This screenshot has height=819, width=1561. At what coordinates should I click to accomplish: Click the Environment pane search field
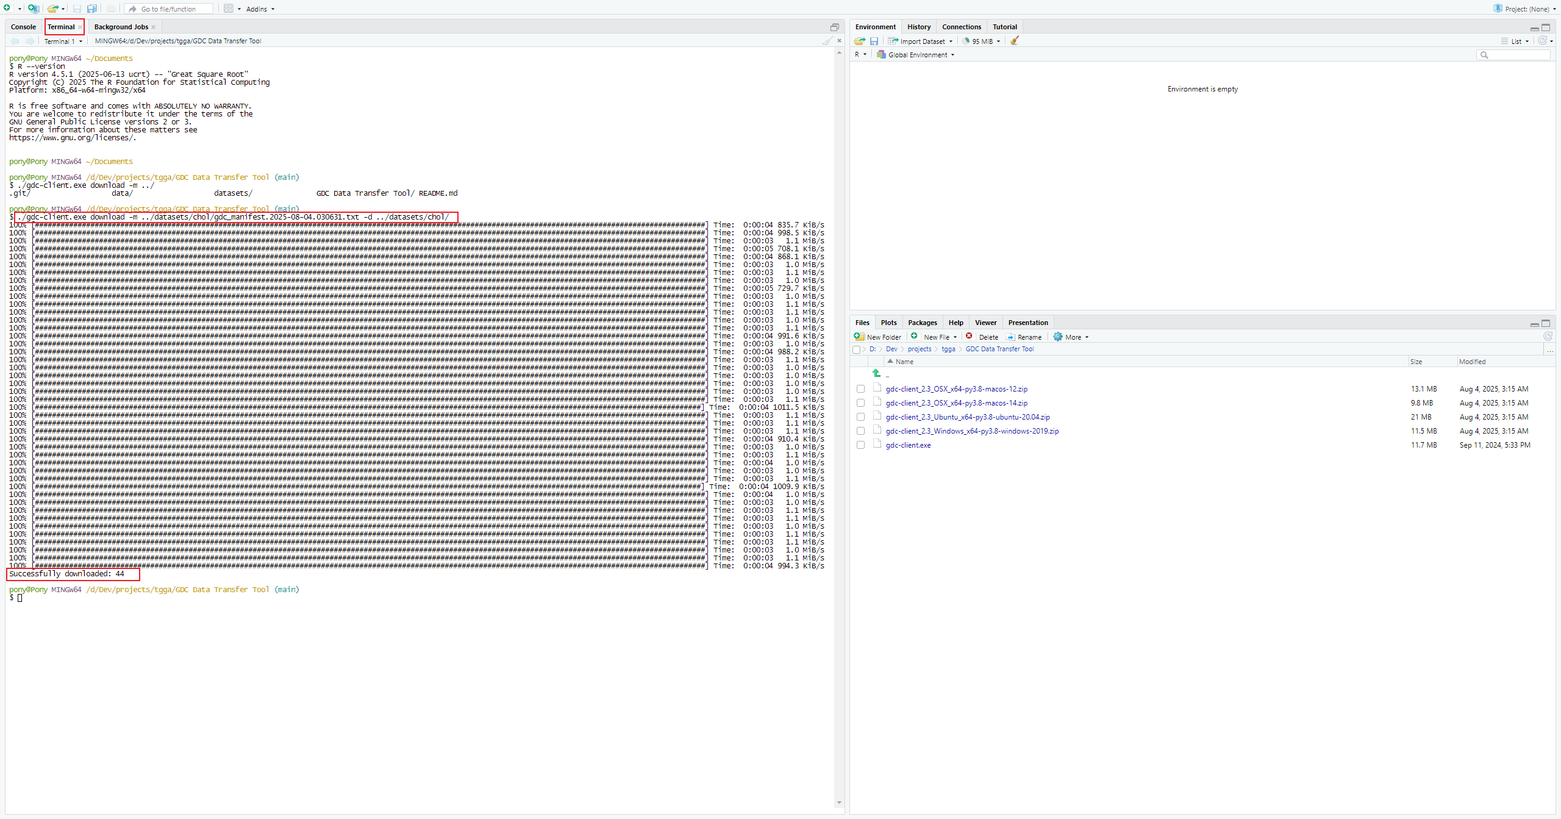pos(1513,55)
